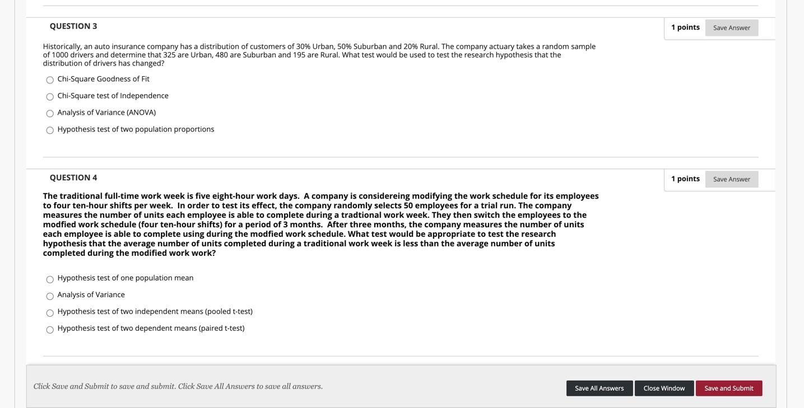Click Save and Submit button
Screen dimensions: 804x408
pos(729,388)
